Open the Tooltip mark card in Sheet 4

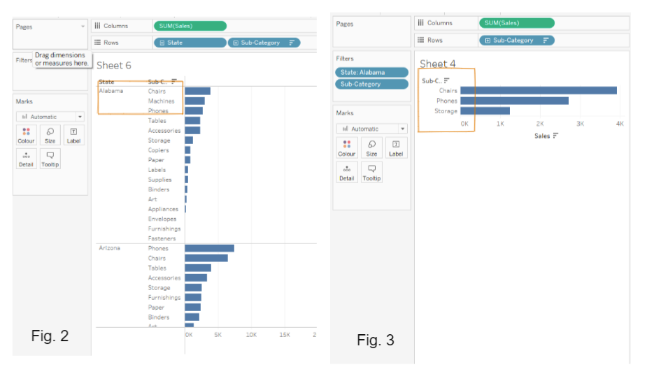[x=371, y=172]
